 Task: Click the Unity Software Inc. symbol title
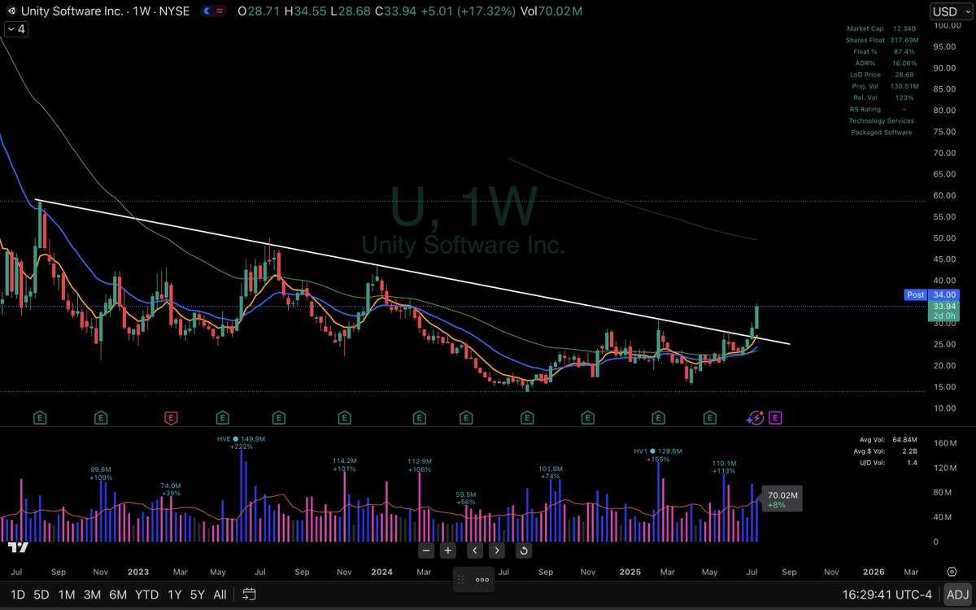pyautogui.click(x=73, y=11)
